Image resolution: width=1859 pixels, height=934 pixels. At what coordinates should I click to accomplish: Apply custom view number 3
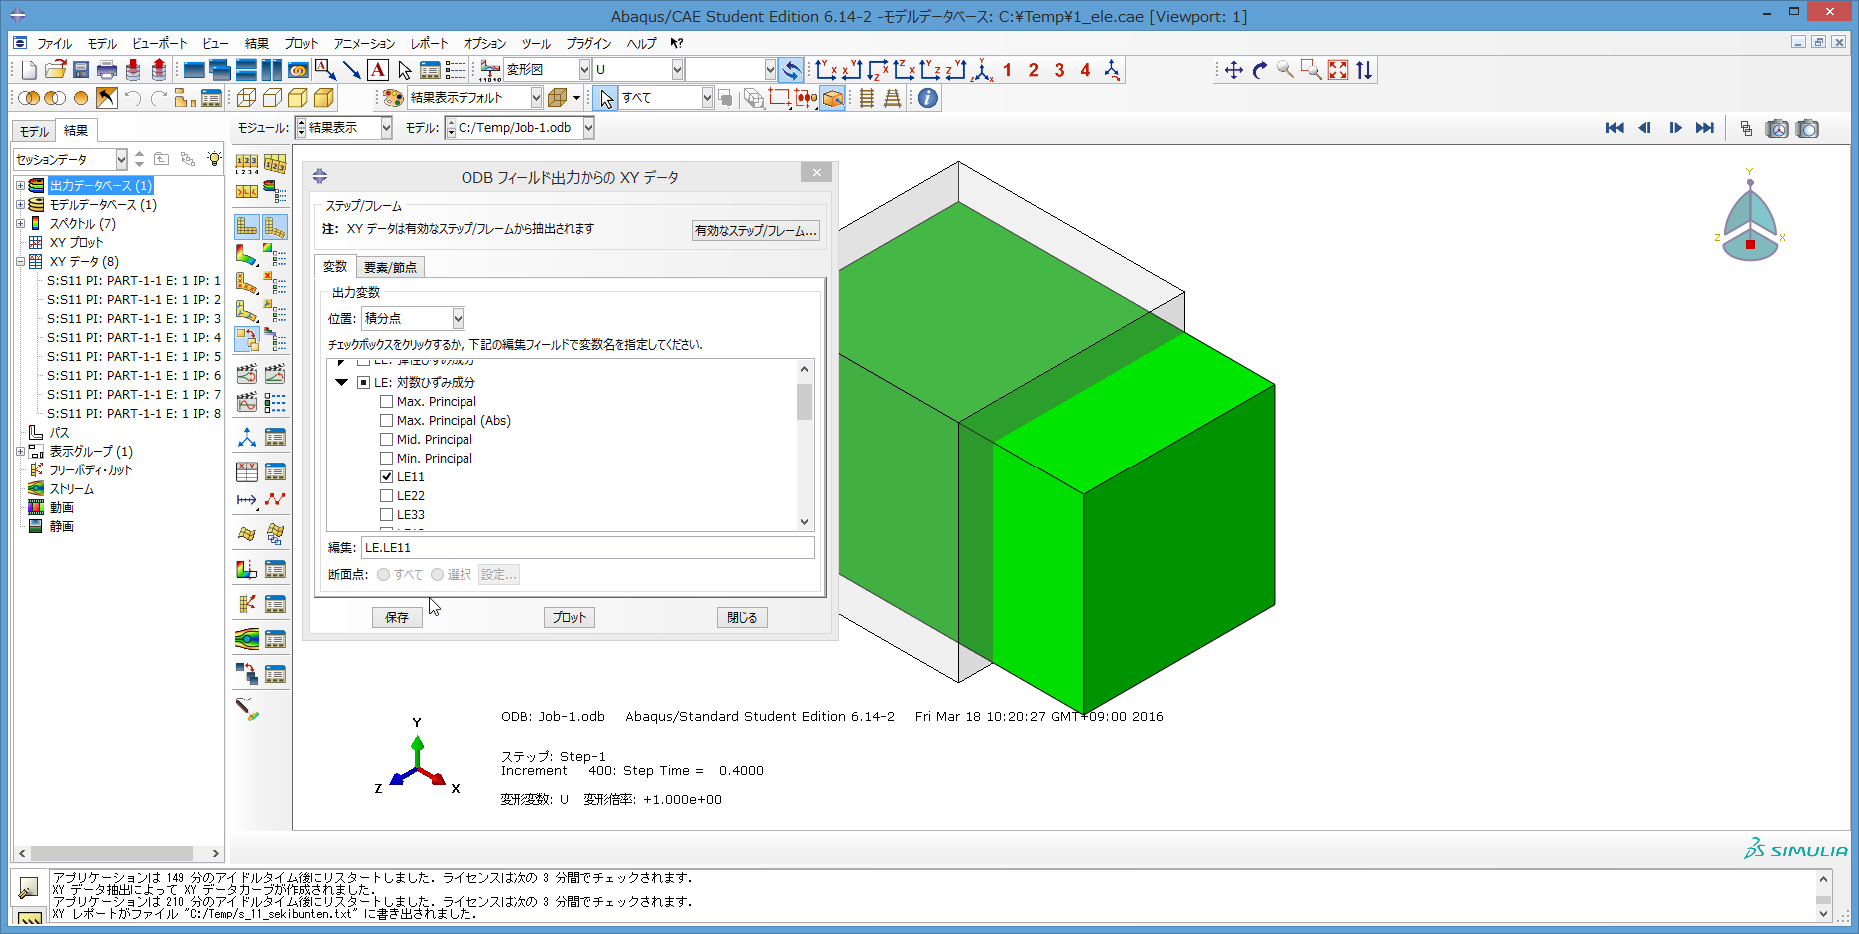click(x=1059, y=70)
